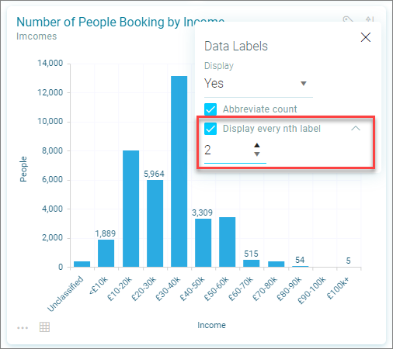This screenshot has width=393, height=349.
Task: Click the data labels tag icon
Action: 348,19
